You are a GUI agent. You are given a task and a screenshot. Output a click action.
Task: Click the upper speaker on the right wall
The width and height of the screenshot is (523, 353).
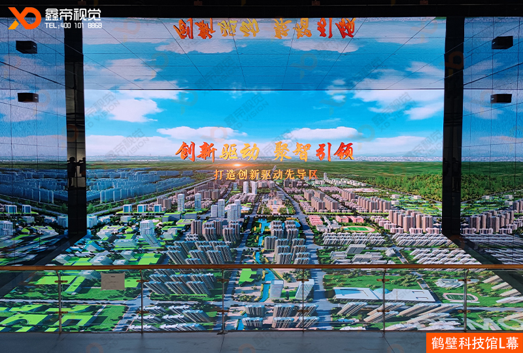tap(501, 42)
